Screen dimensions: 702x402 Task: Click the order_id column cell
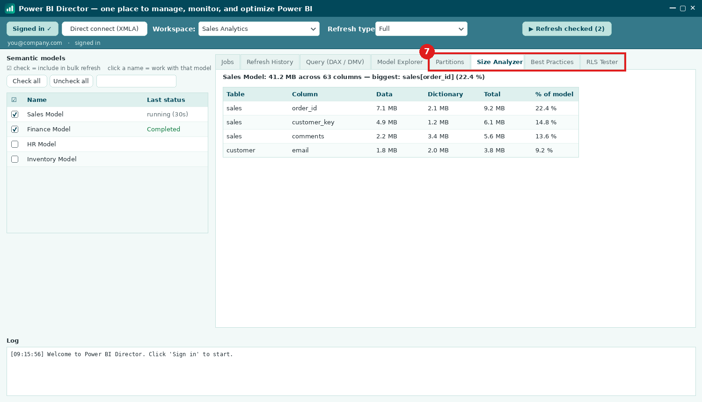[304, 108]
